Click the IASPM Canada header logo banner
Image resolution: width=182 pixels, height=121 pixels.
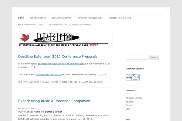[65, 39]
